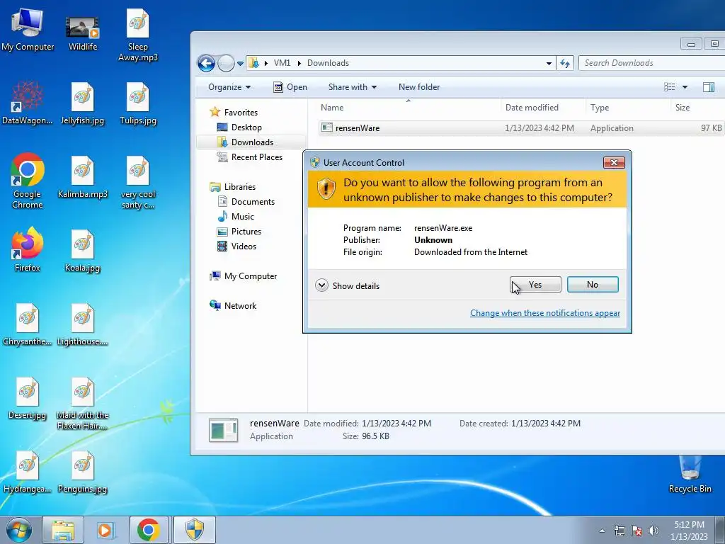The width and height of the screenshot is (725, 544).
Task: Open Windows Start menu orb
Action: click(19, 530)
